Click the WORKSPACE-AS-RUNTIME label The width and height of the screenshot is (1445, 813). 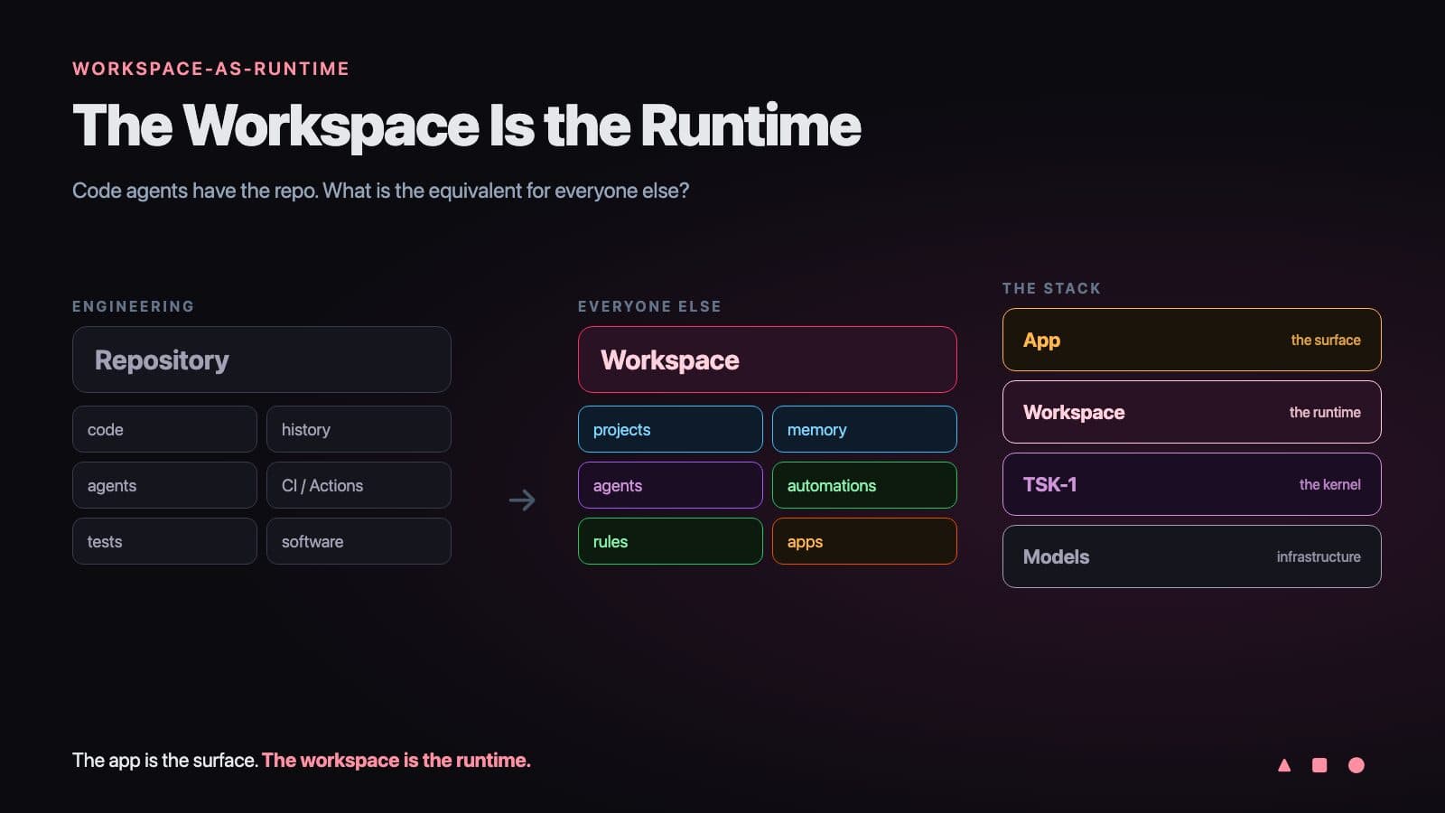pyautogui.click(x=210, y=69)
